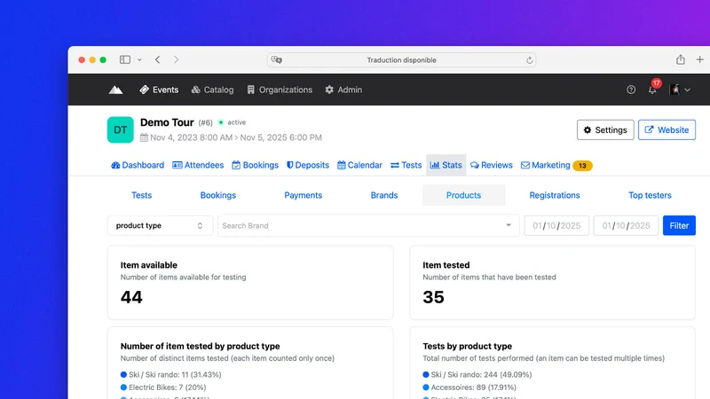
Task: Switch to Top testers sub-tab
Action: (x=650, y=195)
